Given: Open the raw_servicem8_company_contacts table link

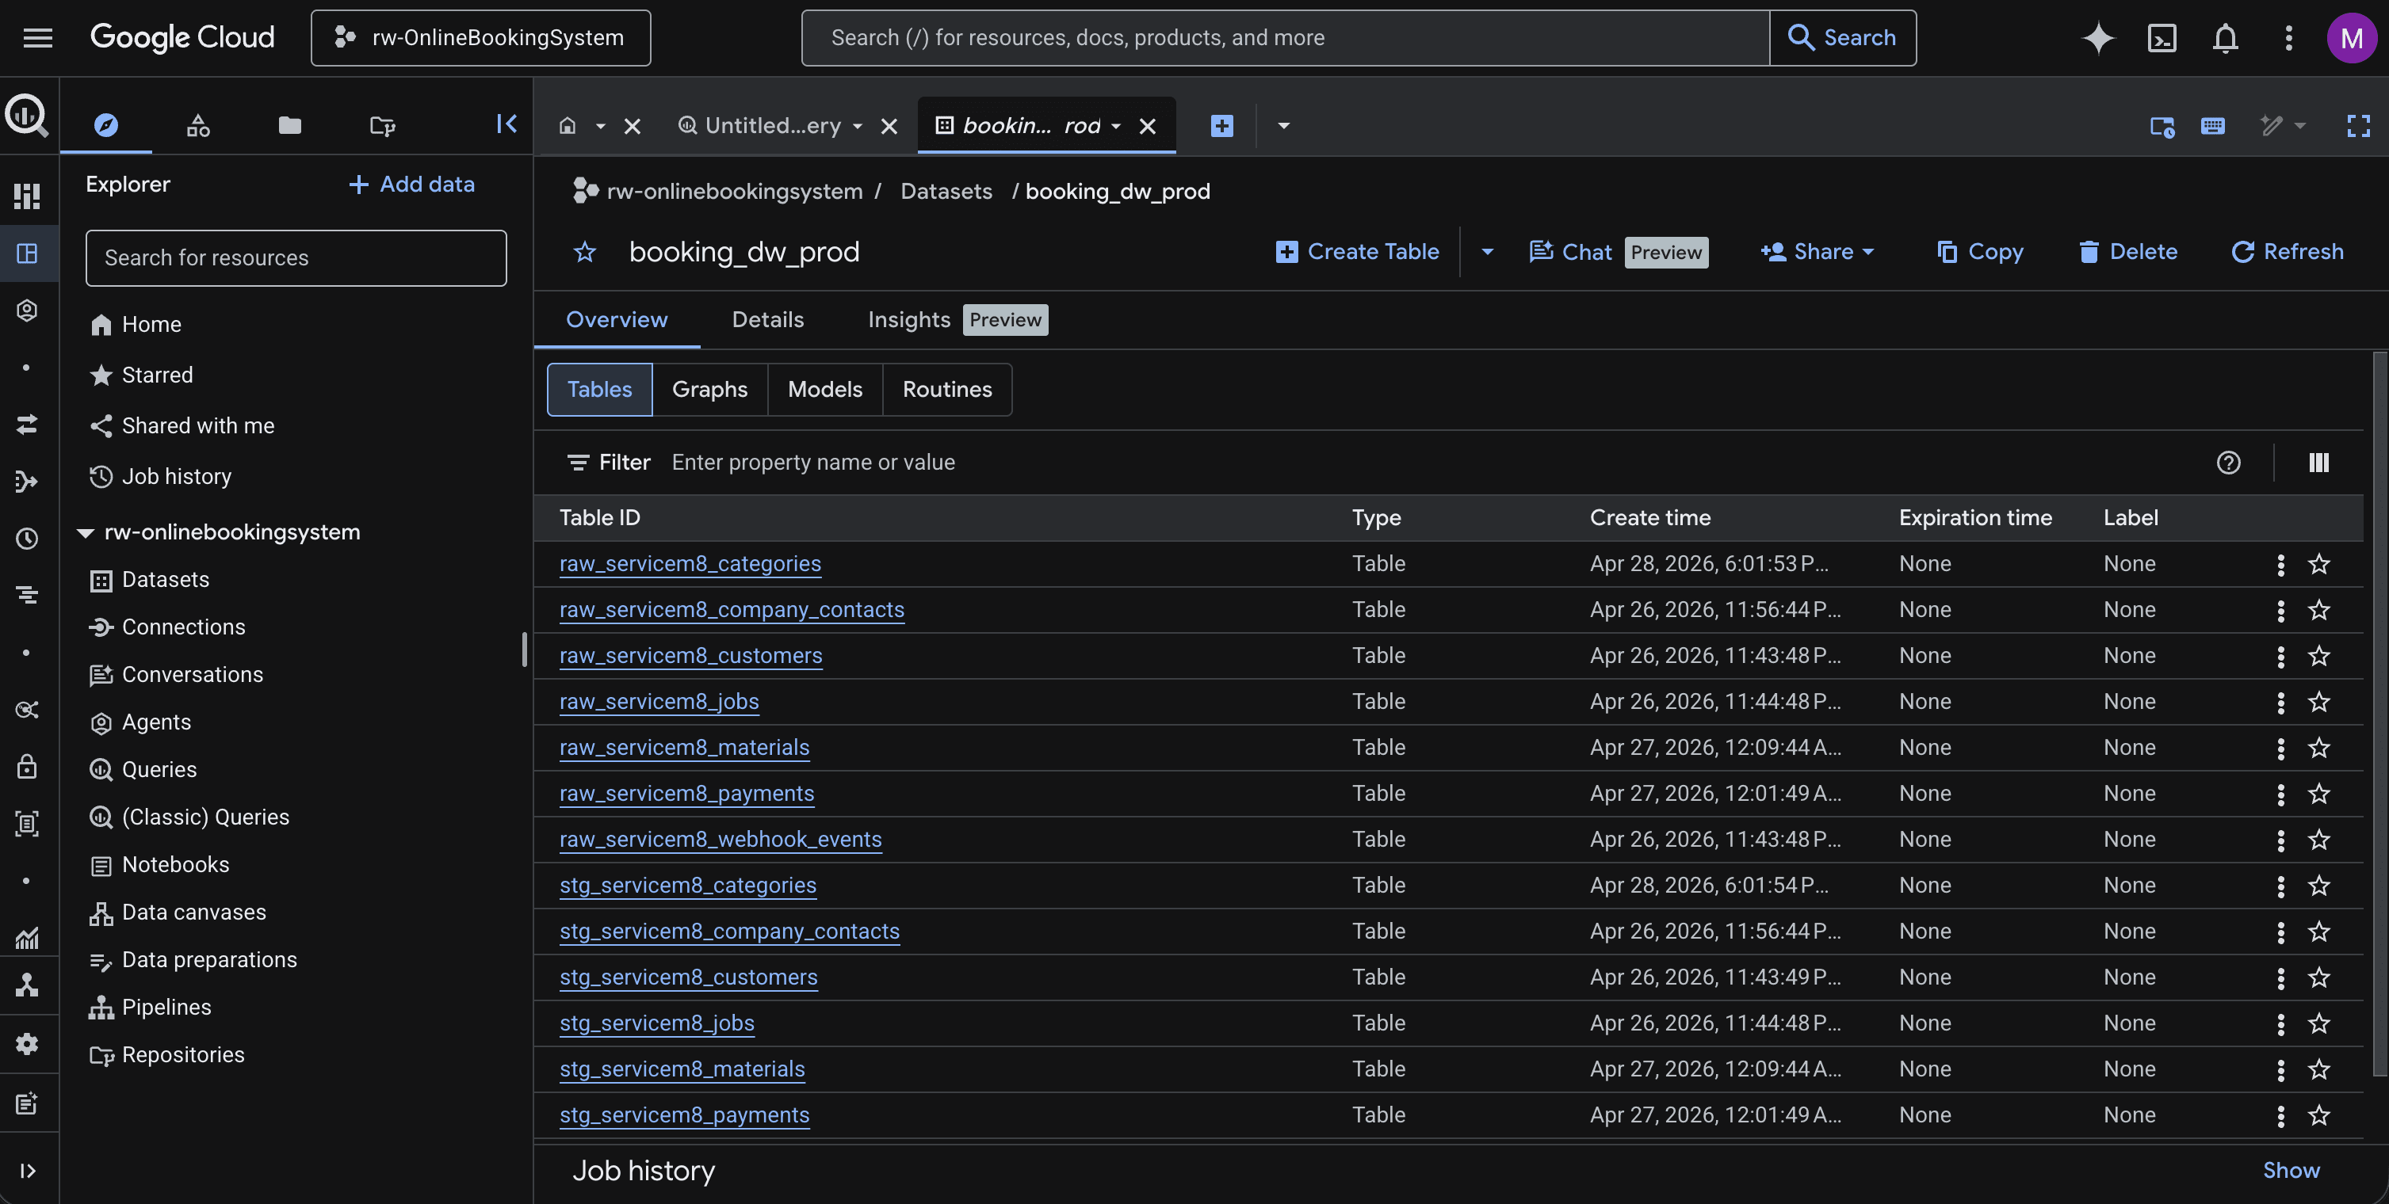Looking at the screenshot, I should pyautogui.click(x=732, y=610).
